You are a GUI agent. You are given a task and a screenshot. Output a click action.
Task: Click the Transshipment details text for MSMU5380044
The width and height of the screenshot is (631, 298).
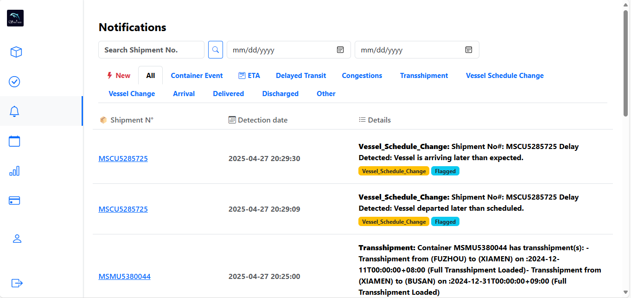pos(480,270)
